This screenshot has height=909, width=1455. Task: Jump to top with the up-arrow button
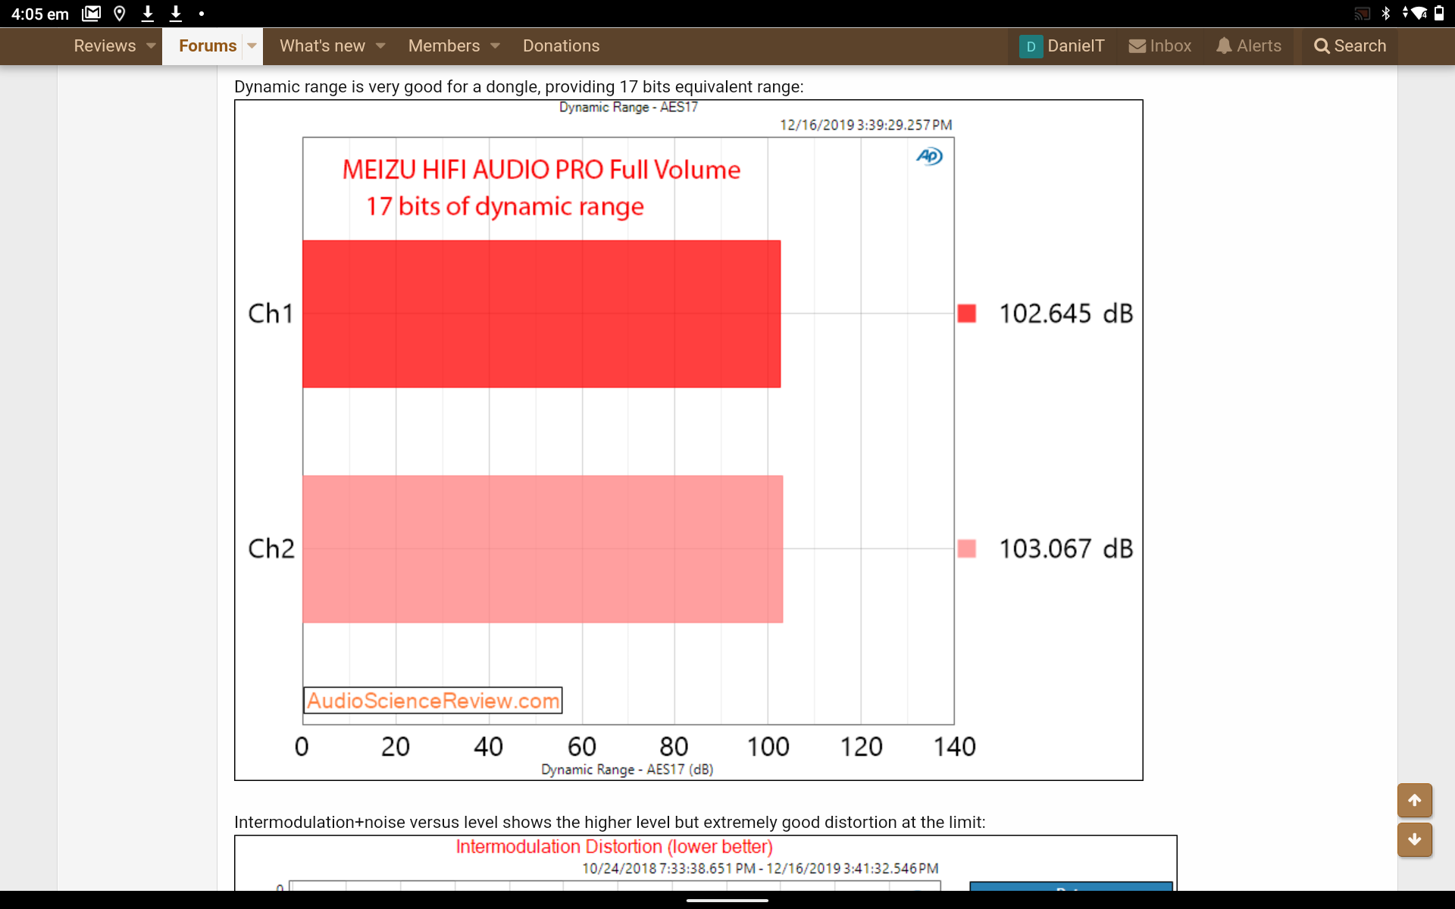[x=1414, y=800]
